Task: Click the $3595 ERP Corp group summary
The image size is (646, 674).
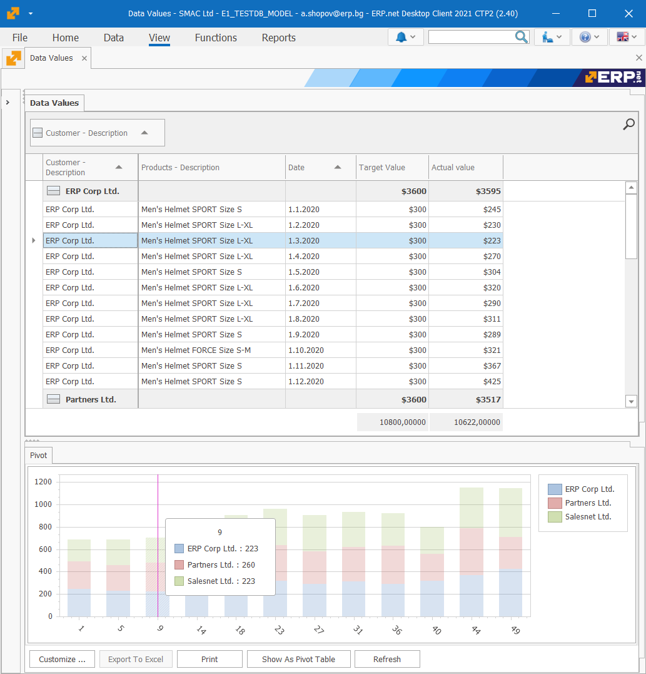Action: pos(466,191)
